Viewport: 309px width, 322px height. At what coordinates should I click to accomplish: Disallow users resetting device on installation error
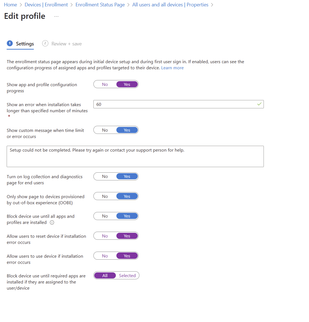(105, 236)
